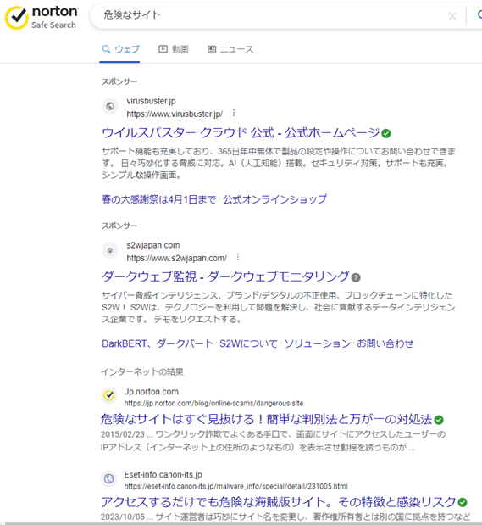Switch to the ニュース tab

pos(230,49)
